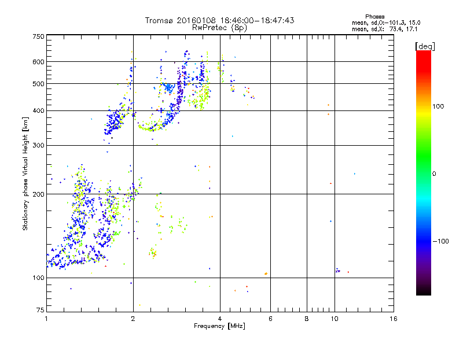Screen dimensions: 463x347
Task: Click x-axis tick label '6'
Action: (x=270, y=319)
